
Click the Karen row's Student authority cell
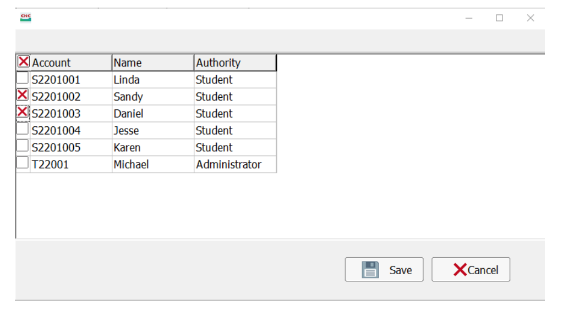click(235, 147)
